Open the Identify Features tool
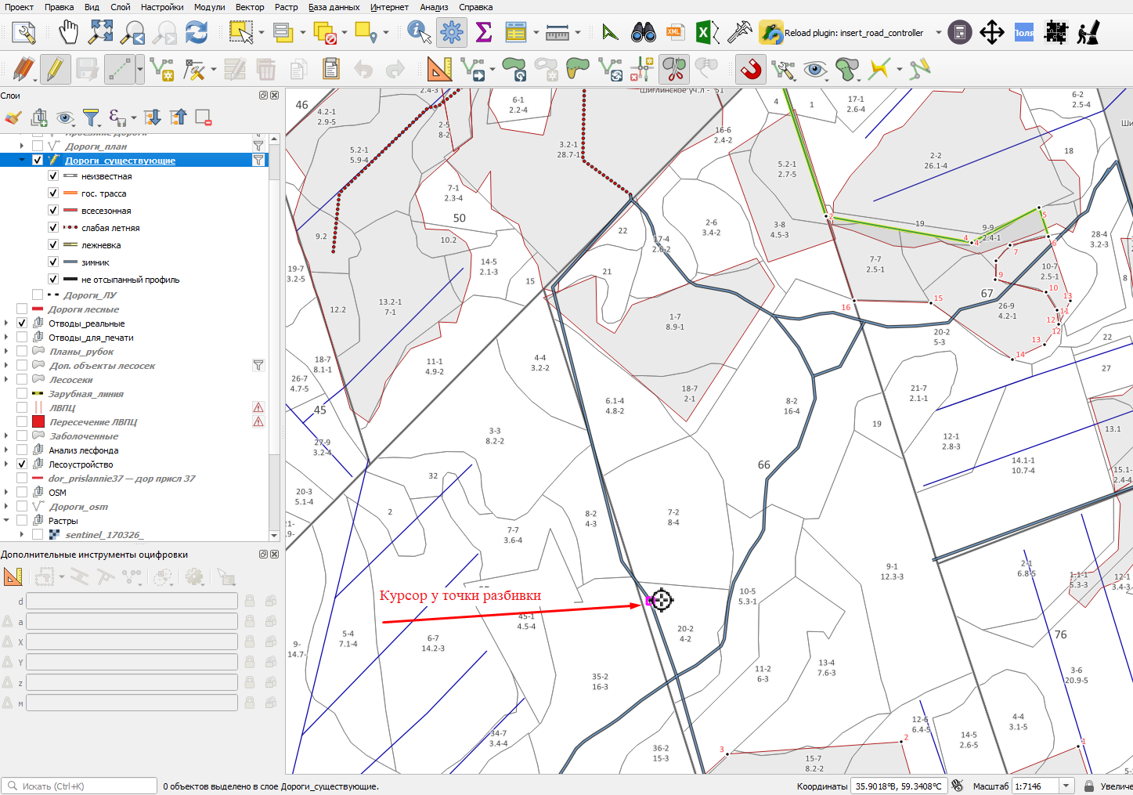Image resolution: width=1133 pixels, height=795 pixels. coord(419,33)
